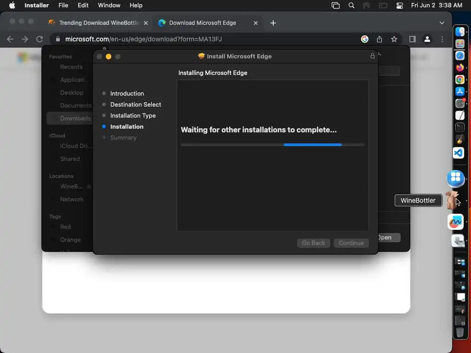Open the Edit menu
The height and width of the screenshot is (353, 471).
pyautogui.click(x=83, y=6)
